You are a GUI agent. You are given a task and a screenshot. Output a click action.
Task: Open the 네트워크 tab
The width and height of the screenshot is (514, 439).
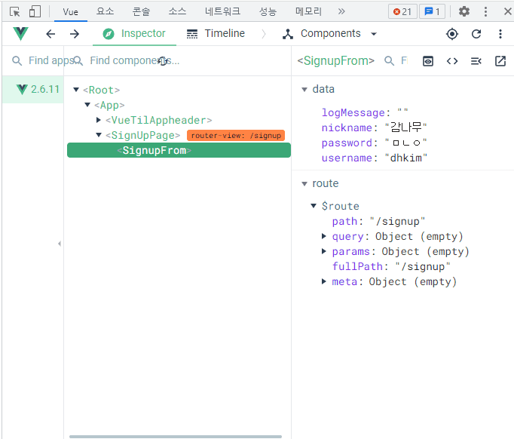pos(222,11)
